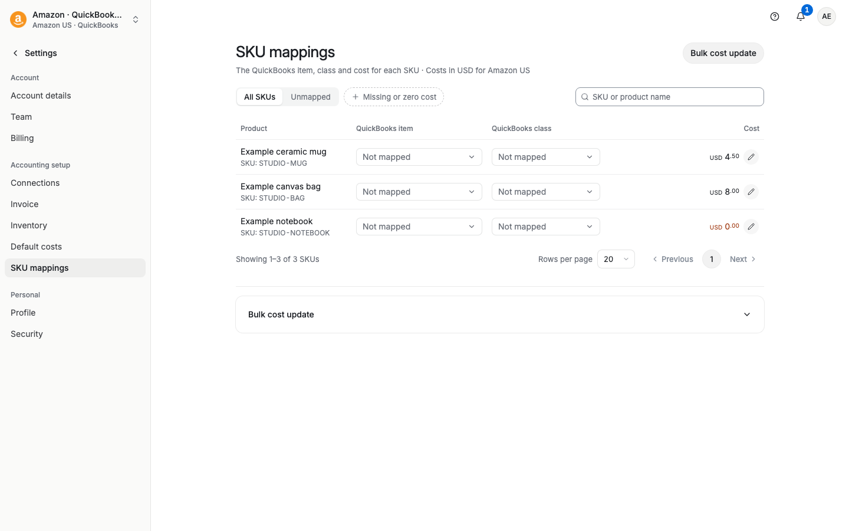
Task: Select SKU mappings in the sidebar
Action: [x=75, y=268]
